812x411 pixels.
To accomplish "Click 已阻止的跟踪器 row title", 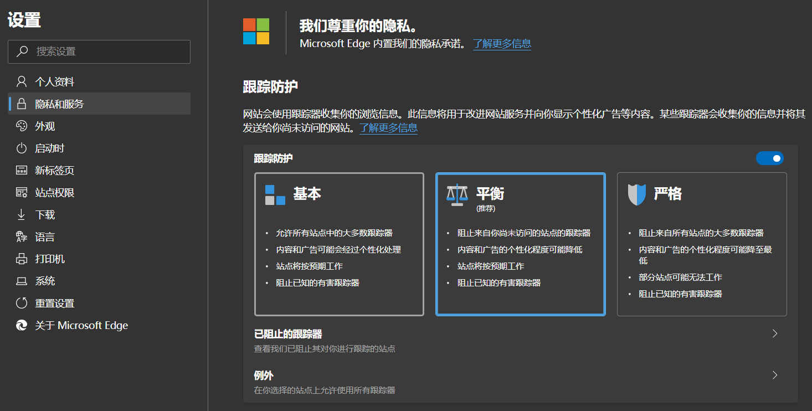I will [x=288, y=334].
